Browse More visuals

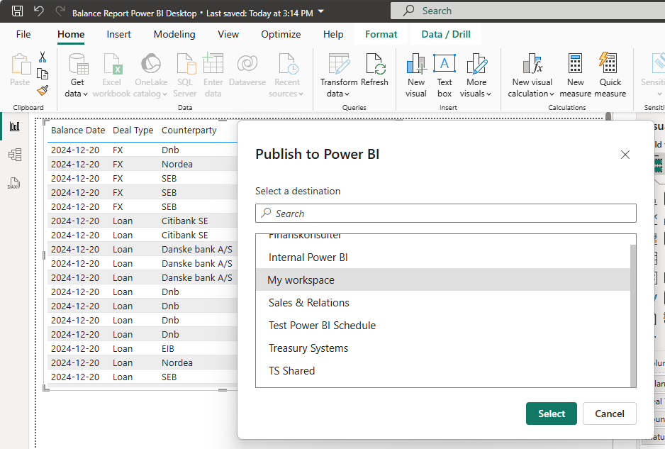coord(476,75)
